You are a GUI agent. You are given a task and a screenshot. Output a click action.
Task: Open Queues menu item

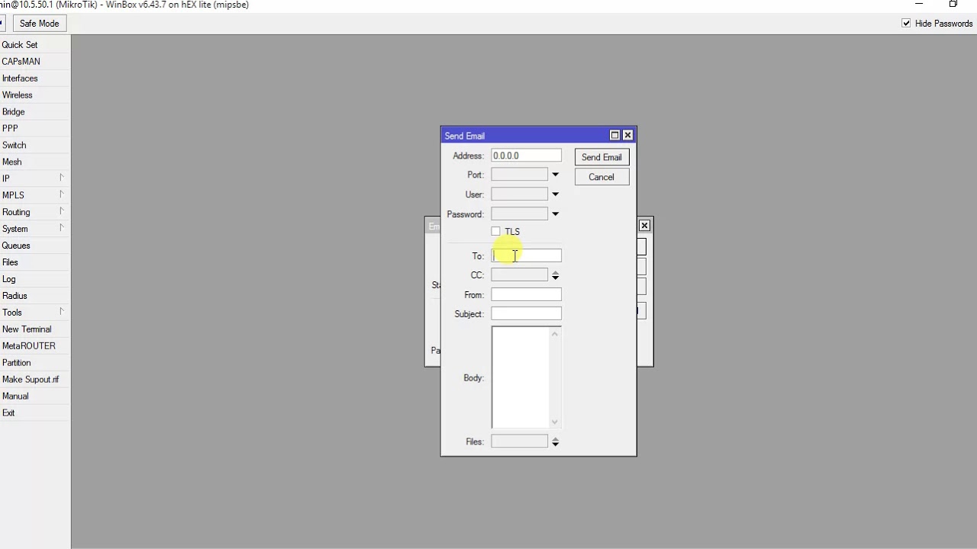[16, 246]
